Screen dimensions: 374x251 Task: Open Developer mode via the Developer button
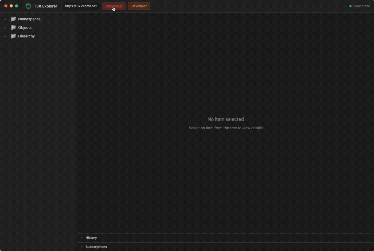coord(139,6)
